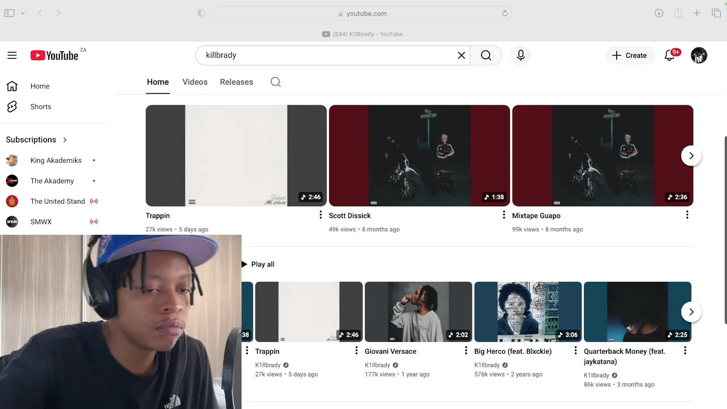Viewport: 727px width, 409px height.
Task: Open options for Big Herco
Action: pos(575,351)
